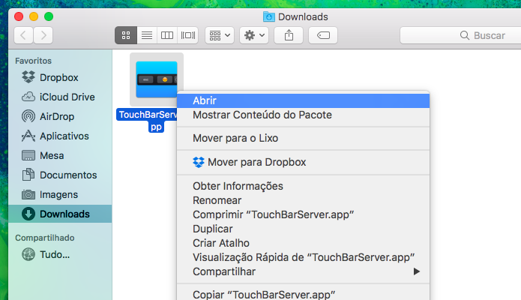This screenshot has height=300, width=521.
Task: Choose Comprimir "TouchBarServer.app"
Action: click(x=303, y=214)
